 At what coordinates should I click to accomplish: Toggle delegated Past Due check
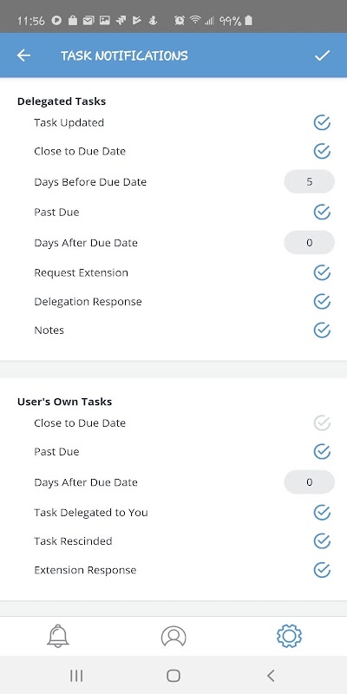click(x=322, y=212)
